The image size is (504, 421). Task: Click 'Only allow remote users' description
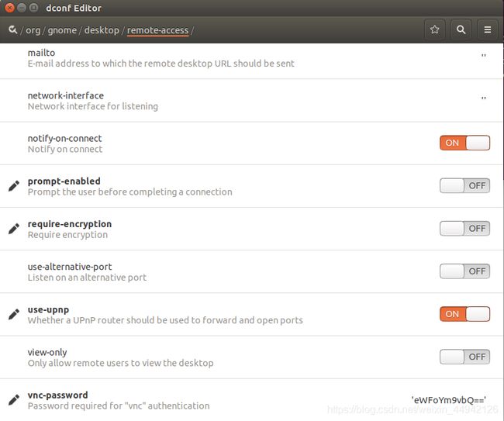[x=120, y=363]
